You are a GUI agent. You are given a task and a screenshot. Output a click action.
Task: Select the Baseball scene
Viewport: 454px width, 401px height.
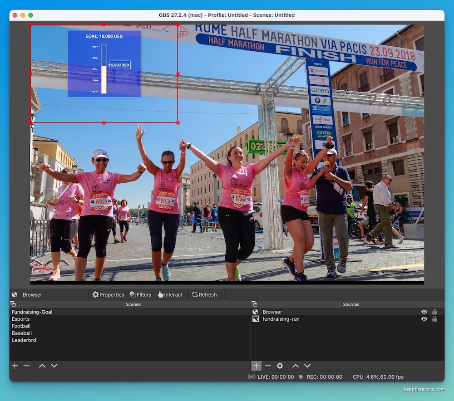coord(130,333)
